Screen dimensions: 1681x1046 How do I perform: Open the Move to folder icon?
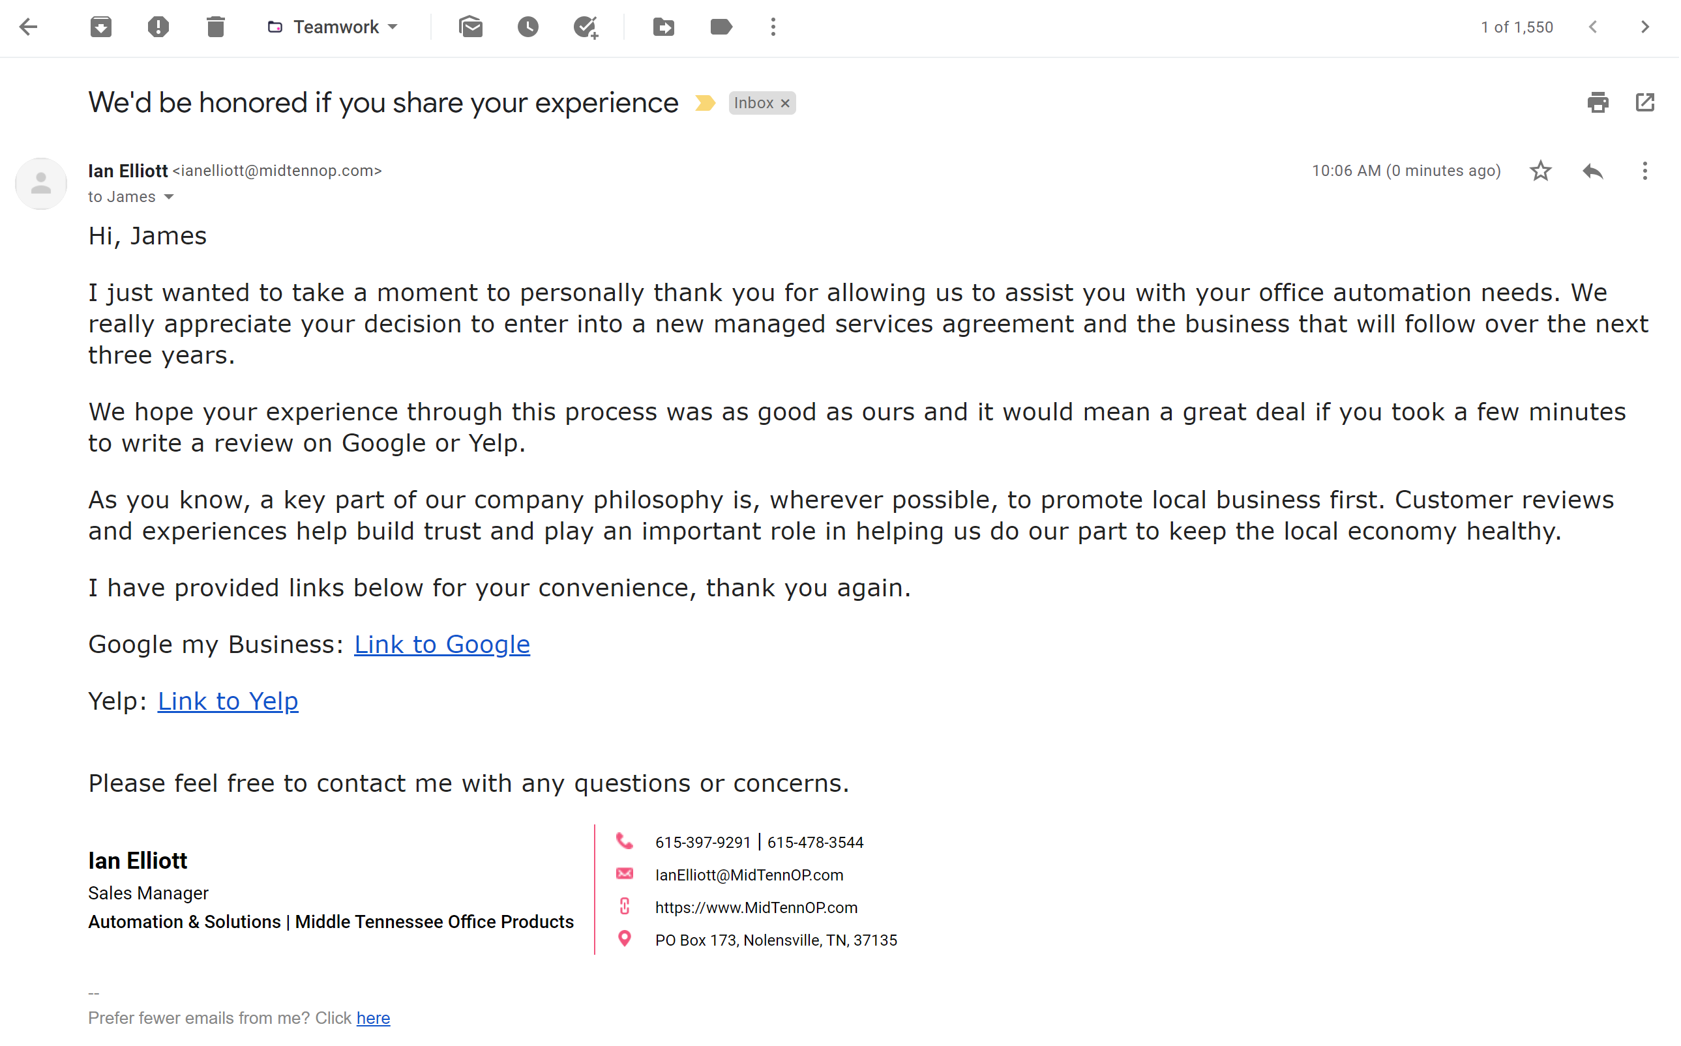(x=664, y=27)
